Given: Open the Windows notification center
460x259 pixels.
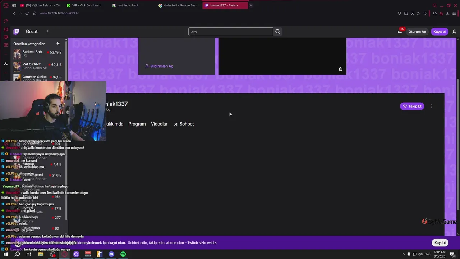Looking at the screenshot, I should point(454,254).
